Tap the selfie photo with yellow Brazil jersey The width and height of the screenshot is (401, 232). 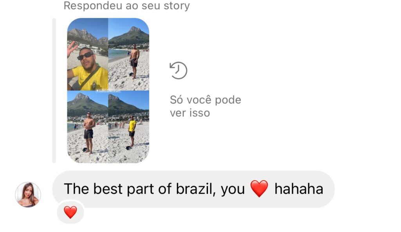88,54
